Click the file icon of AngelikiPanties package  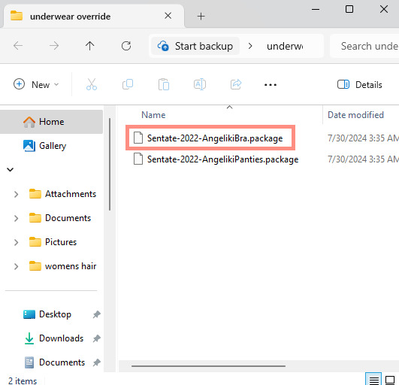(138, 159)
